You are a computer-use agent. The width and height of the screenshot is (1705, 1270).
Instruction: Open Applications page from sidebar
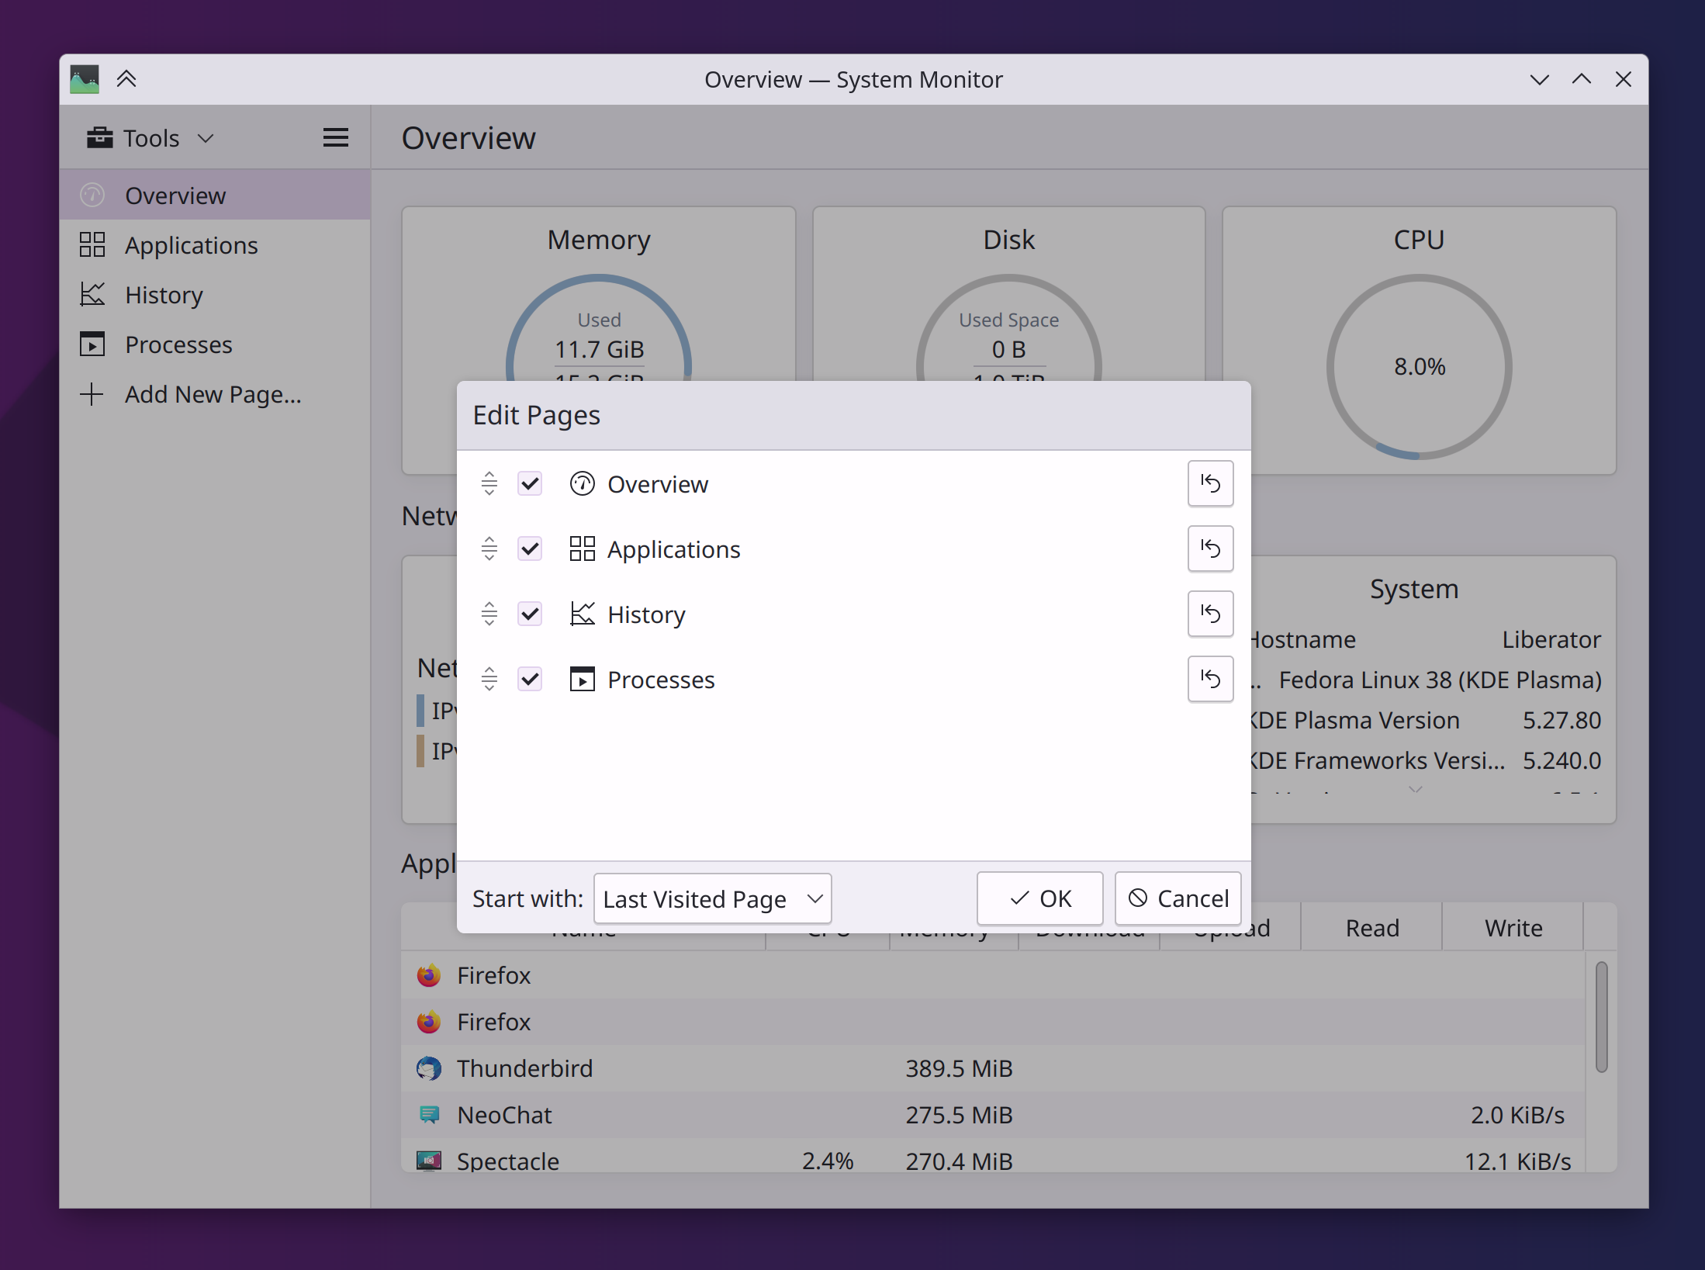(191, 245)
